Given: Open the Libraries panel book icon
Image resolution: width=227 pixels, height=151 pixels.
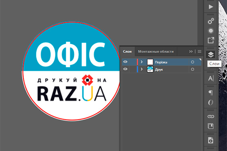Looking at the screenshot, I should pos(211,126).
